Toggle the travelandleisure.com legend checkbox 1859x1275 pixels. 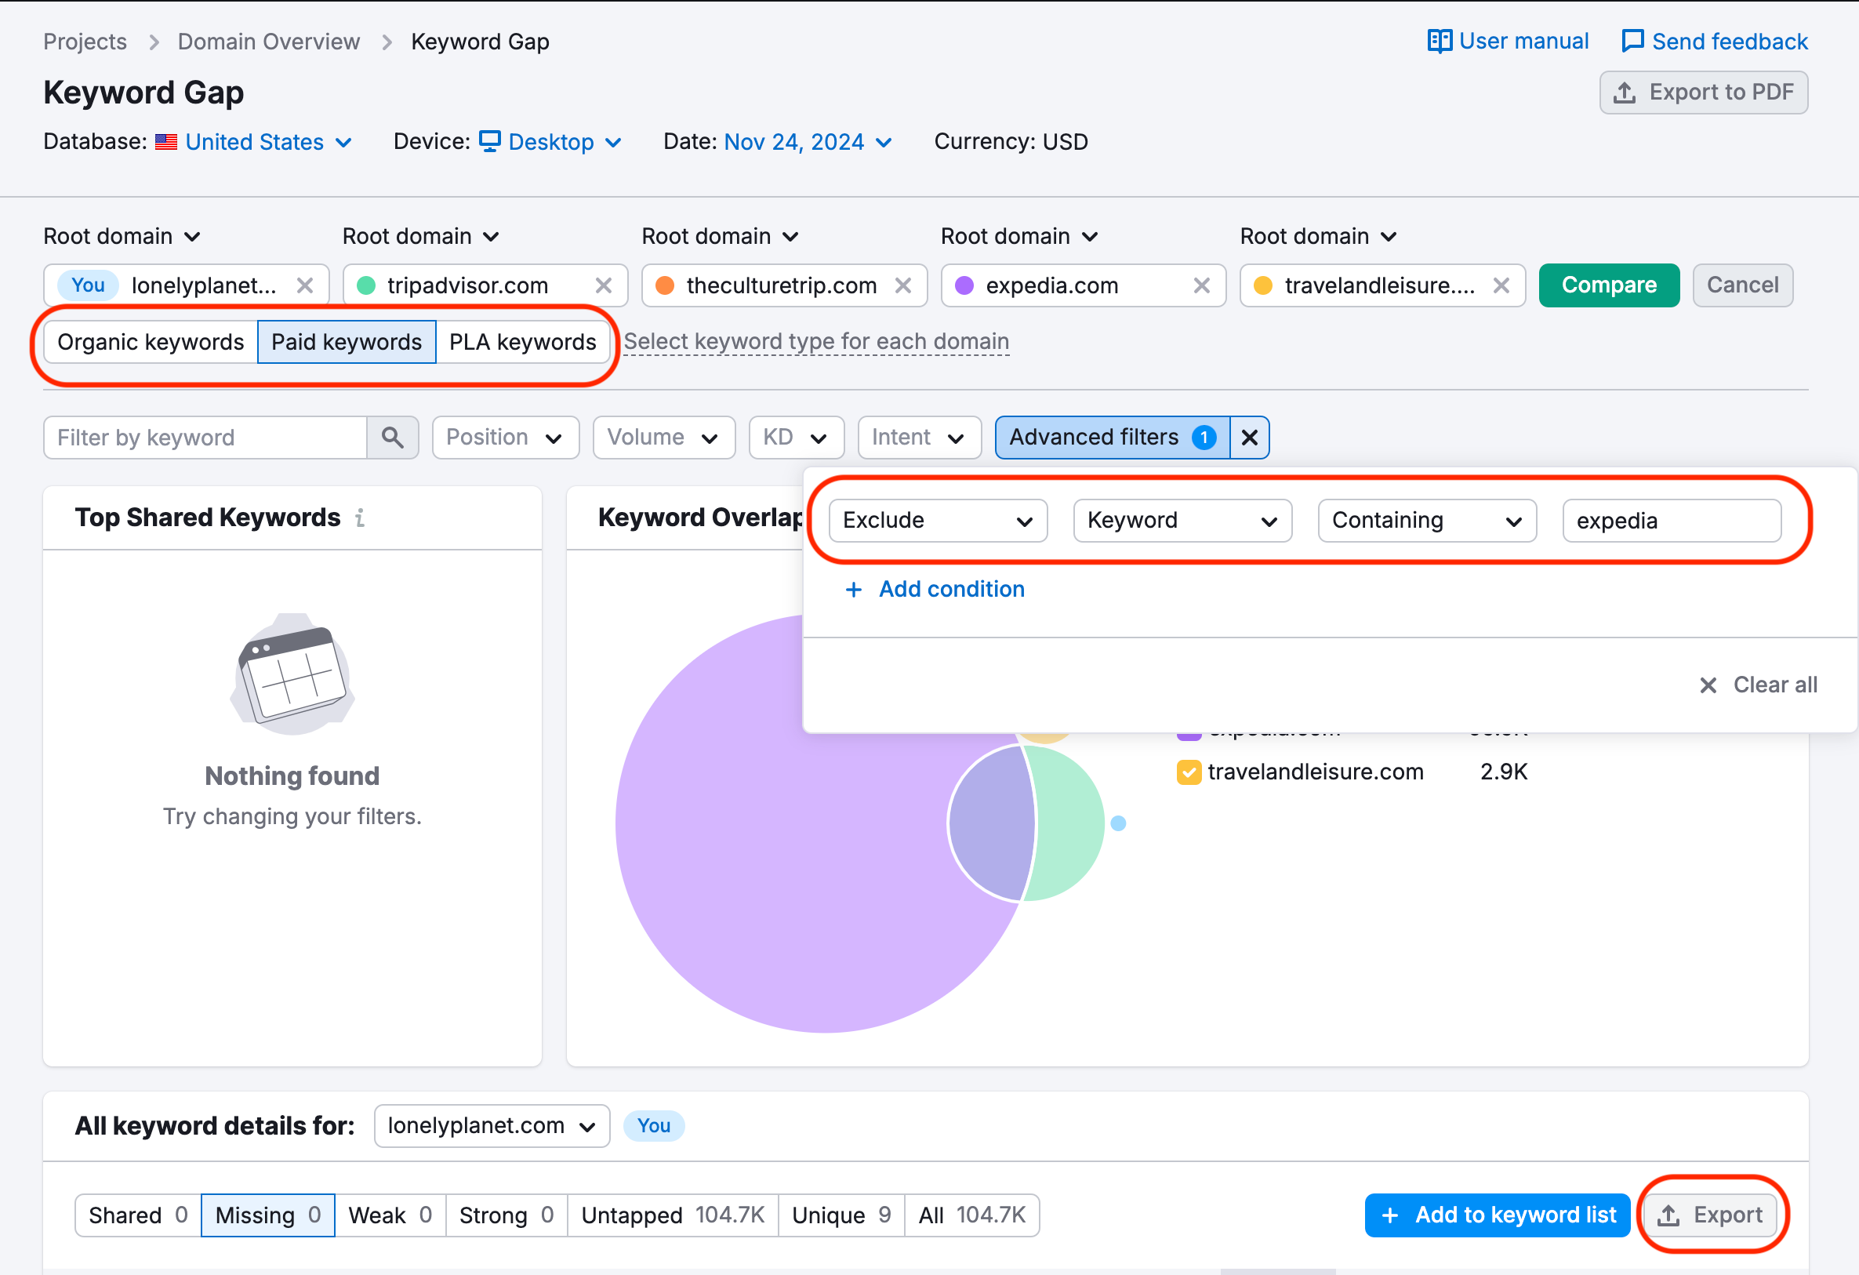[1189, 772]
